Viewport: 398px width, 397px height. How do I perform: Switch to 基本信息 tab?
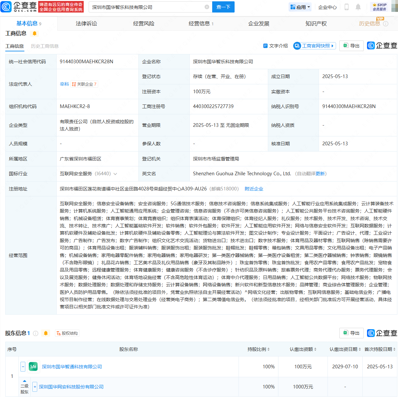coord(29,23)
